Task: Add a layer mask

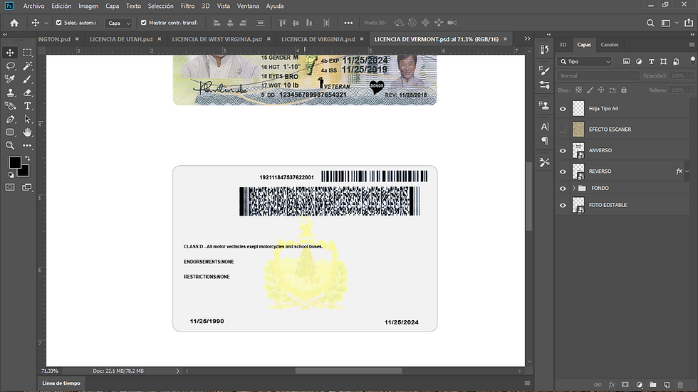Action: pyautogui.click(x=625, y=384)
